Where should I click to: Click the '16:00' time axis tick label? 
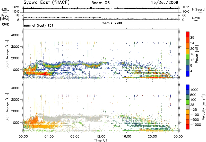(126, 137)
